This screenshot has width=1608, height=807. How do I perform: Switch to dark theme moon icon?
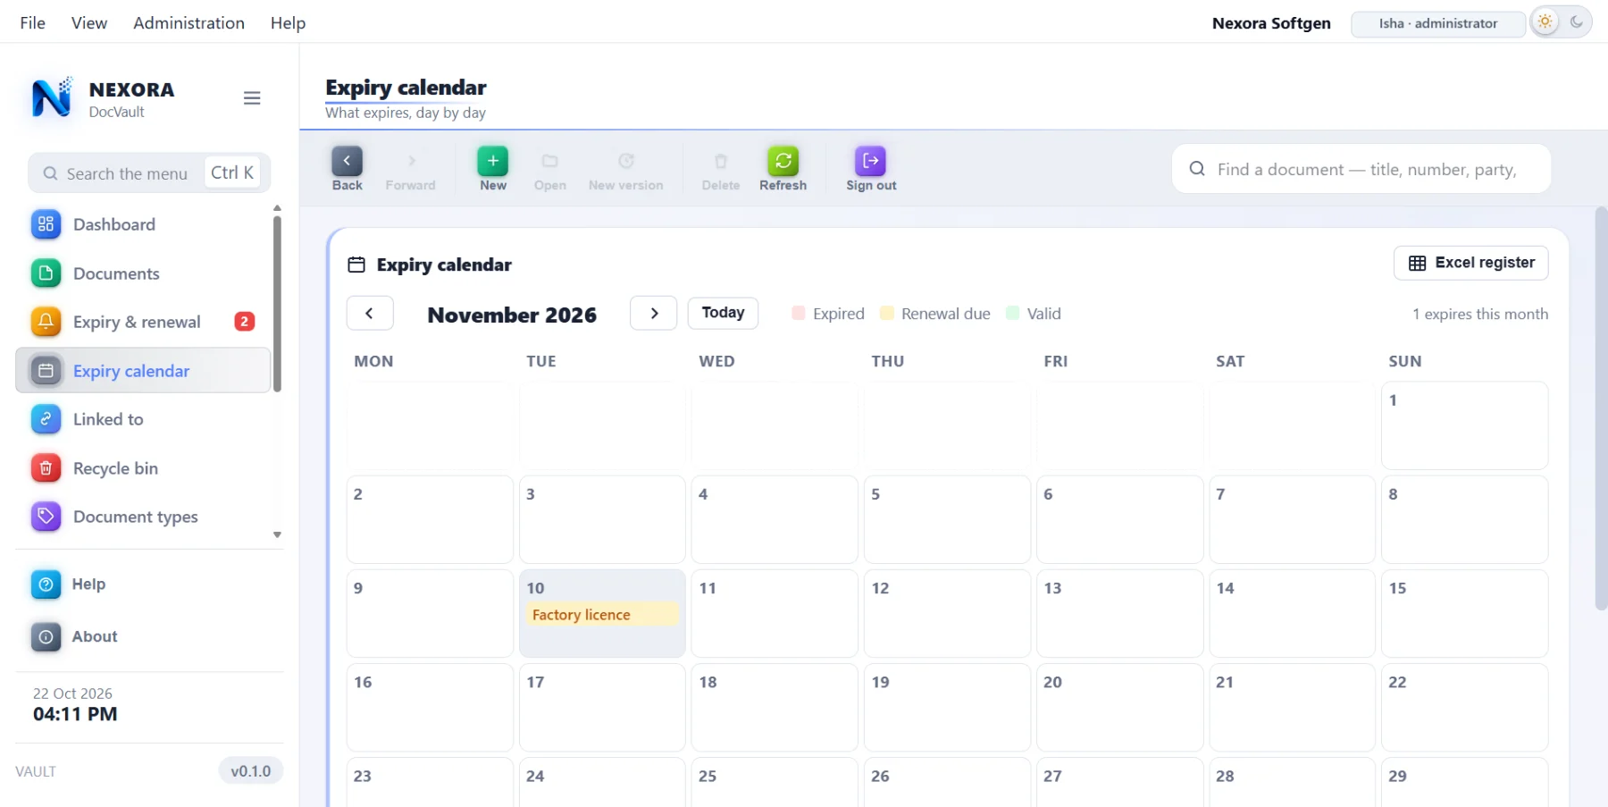[x=1577, y=22]
